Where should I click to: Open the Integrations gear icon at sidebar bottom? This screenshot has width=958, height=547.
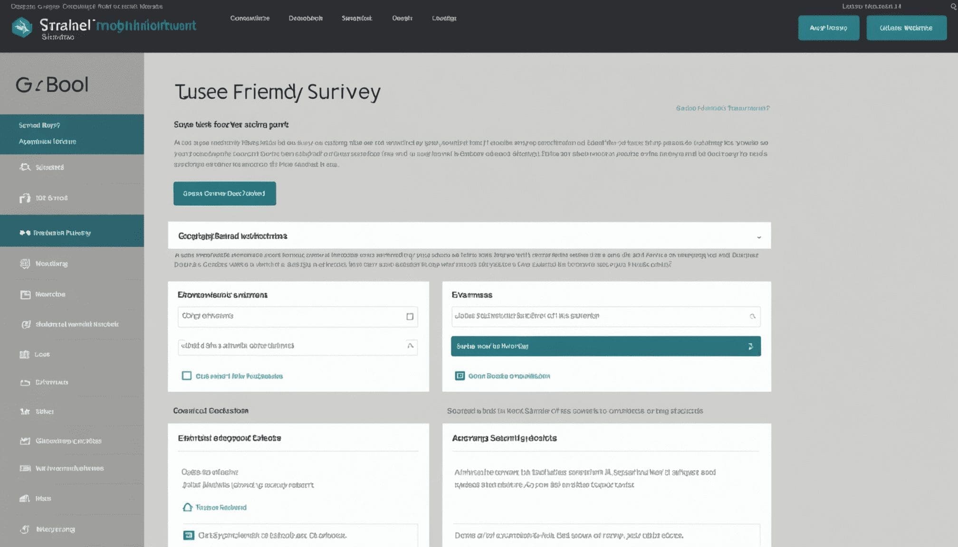click(x=25, y=529)
